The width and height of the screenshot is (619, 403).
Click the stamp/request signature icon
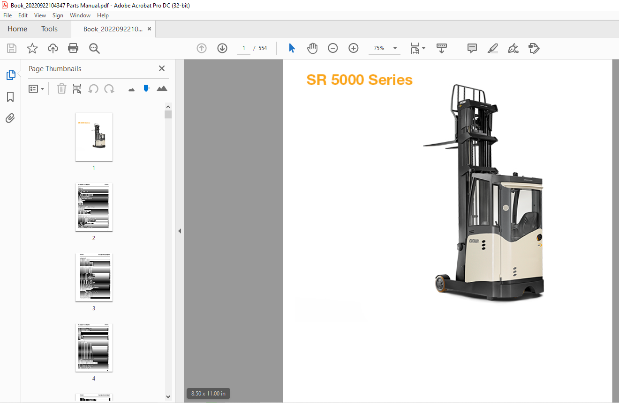534,48
